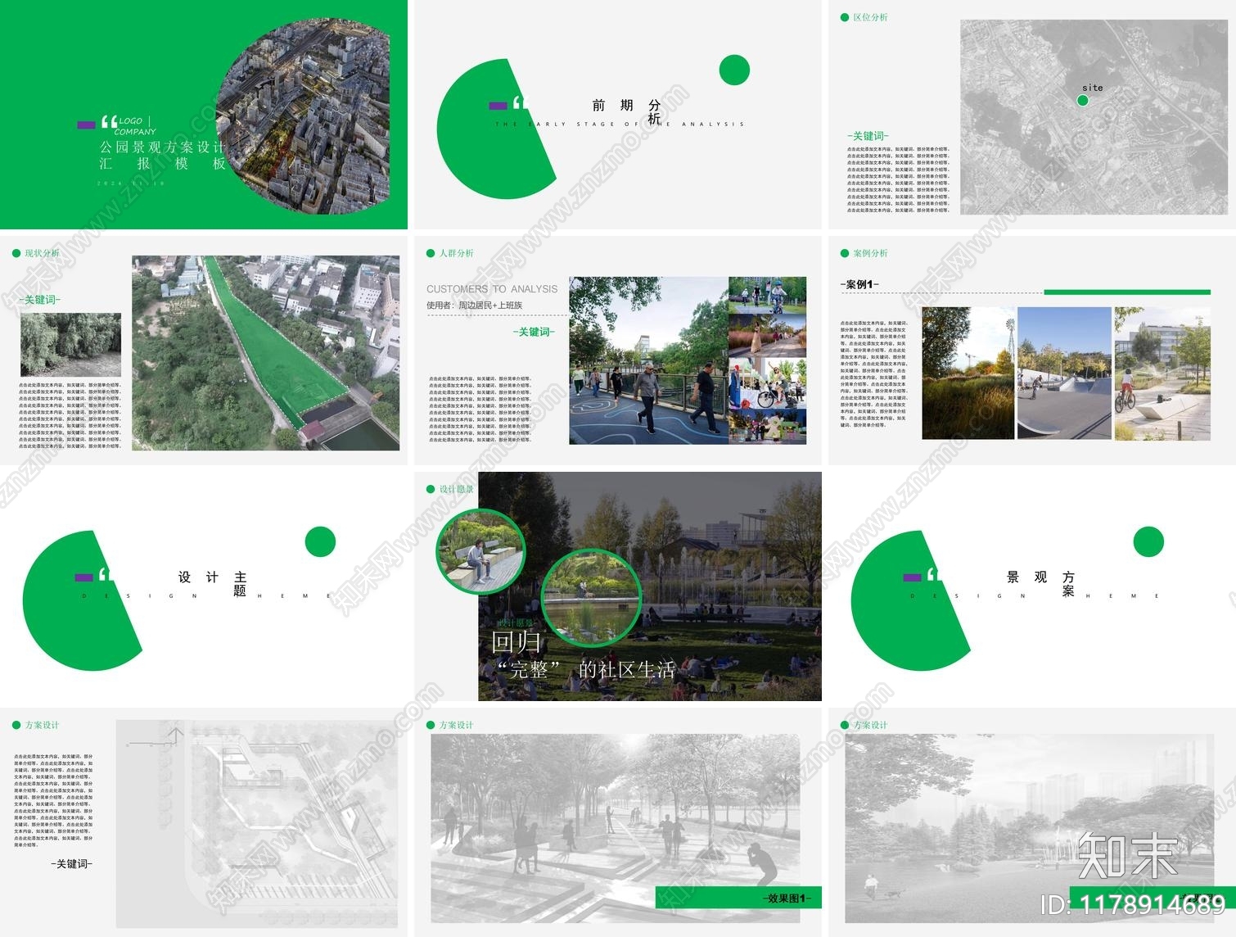Click the large '回归' text

[x=517, y=641]
